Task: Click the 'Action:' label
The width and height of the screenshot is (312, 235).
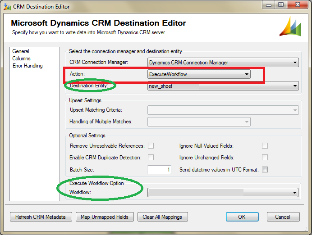Action: coord(77,74)
